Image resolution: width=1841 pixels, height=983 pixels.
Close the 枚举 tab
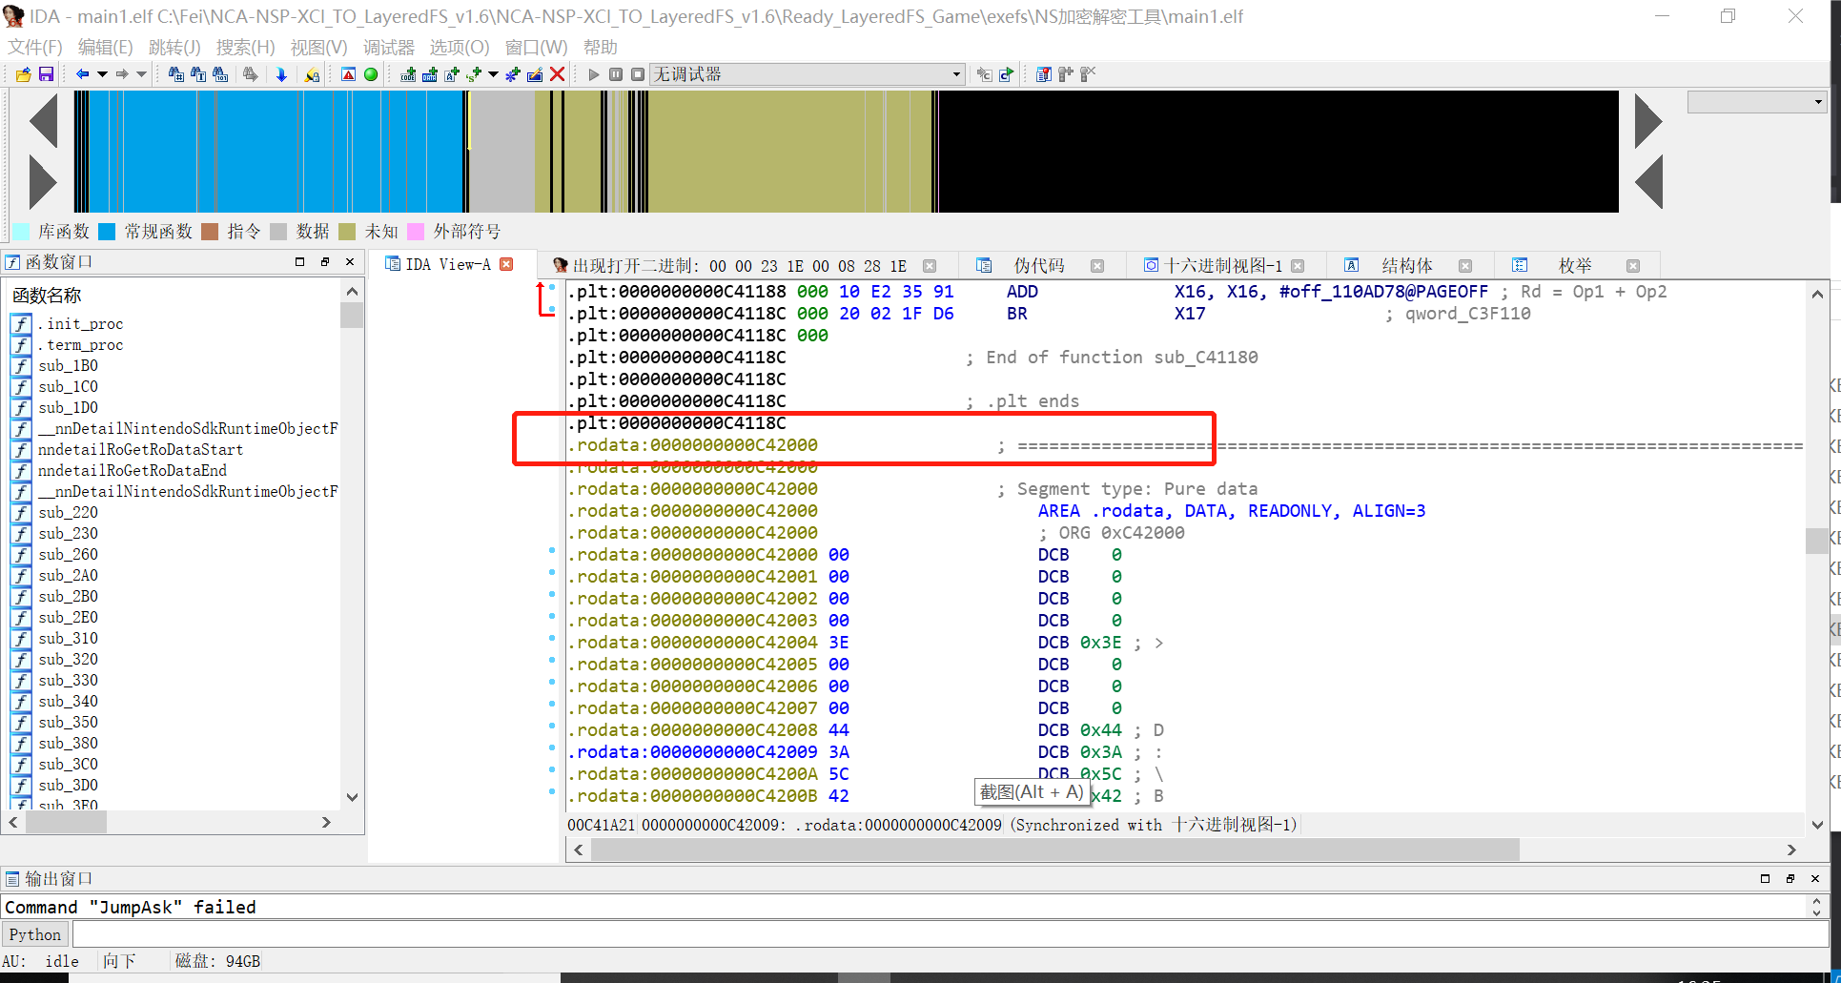pyautogui.click(x=1633, y=266)
